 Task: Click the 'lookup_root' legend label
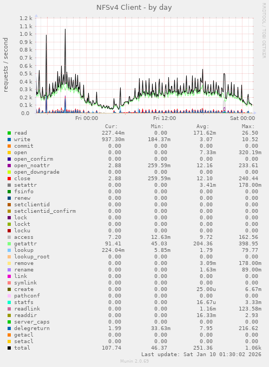point(32,257)
